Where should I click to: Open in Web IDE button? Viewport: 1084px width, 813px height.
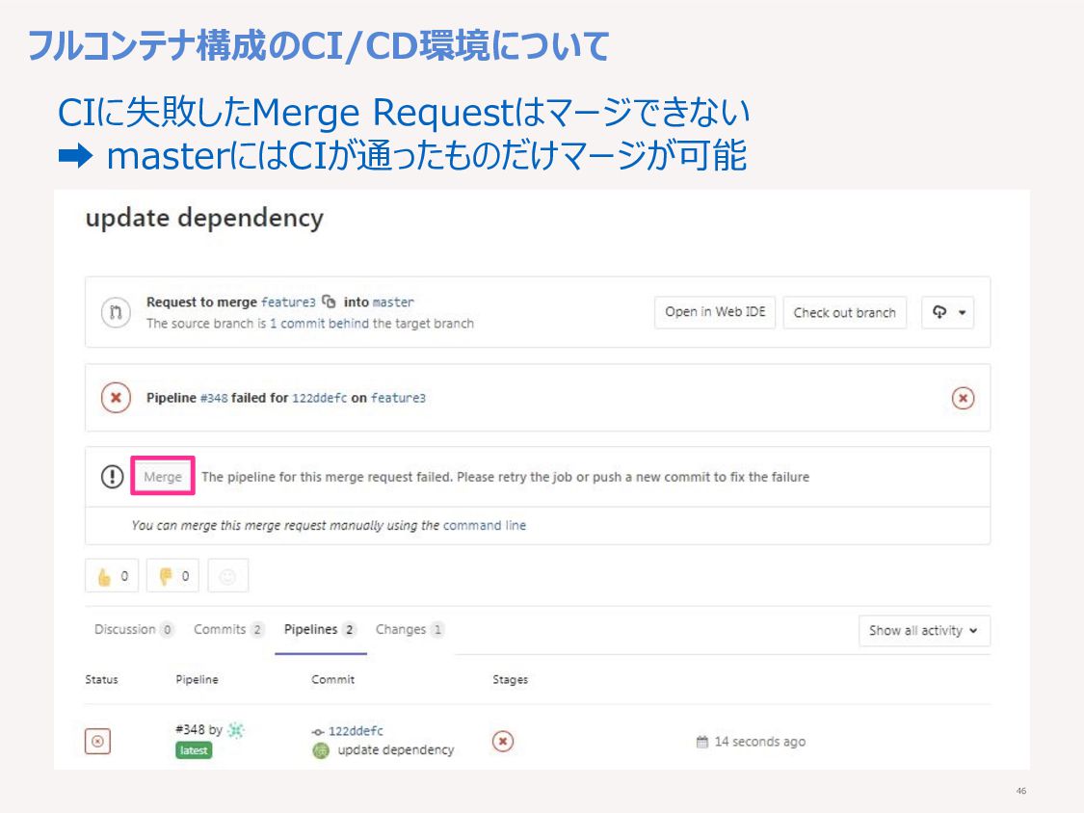pyautogui.click(x=715, y=312)
